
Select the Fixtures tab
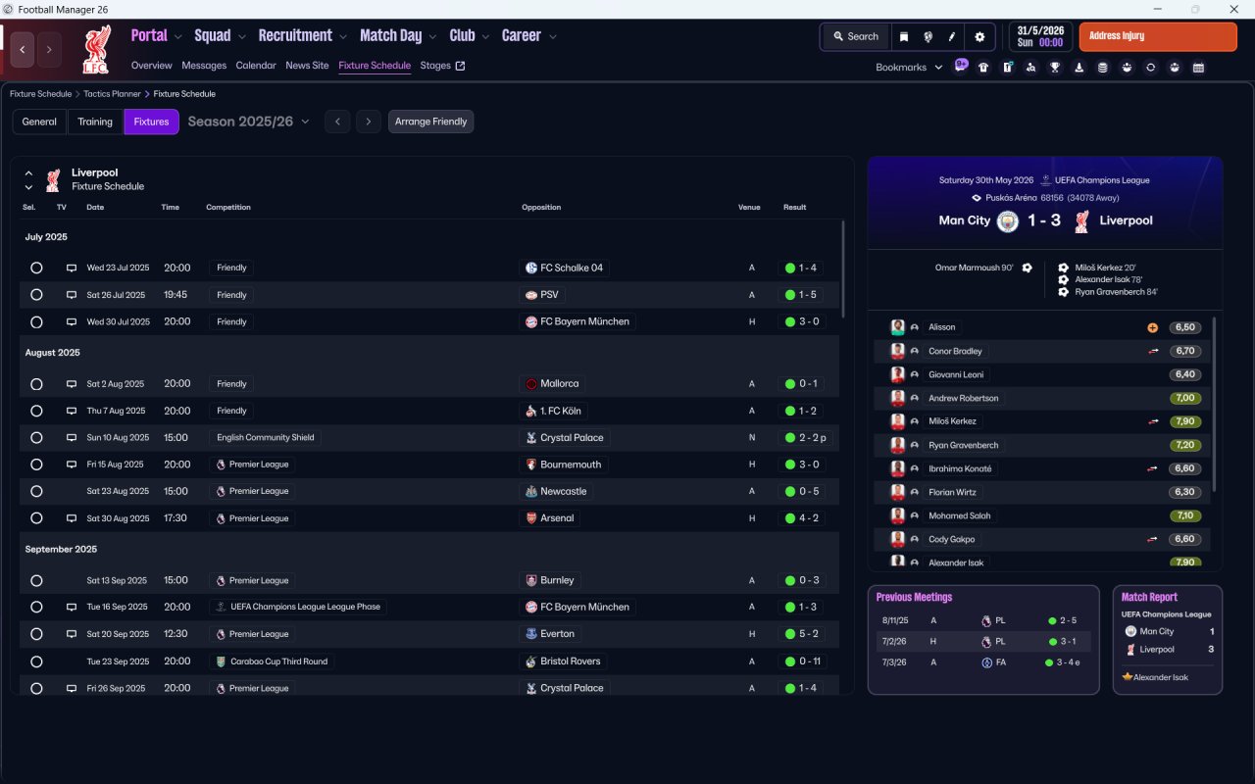point(151,122)
